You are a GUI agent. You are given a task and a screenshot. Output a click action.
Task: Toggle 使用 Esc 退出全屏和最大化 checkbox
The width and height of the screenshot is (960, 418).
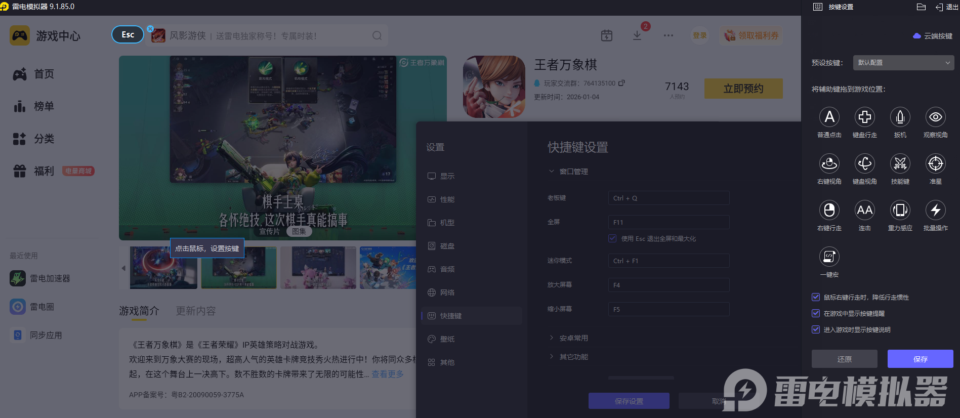[x=612, y=238]
